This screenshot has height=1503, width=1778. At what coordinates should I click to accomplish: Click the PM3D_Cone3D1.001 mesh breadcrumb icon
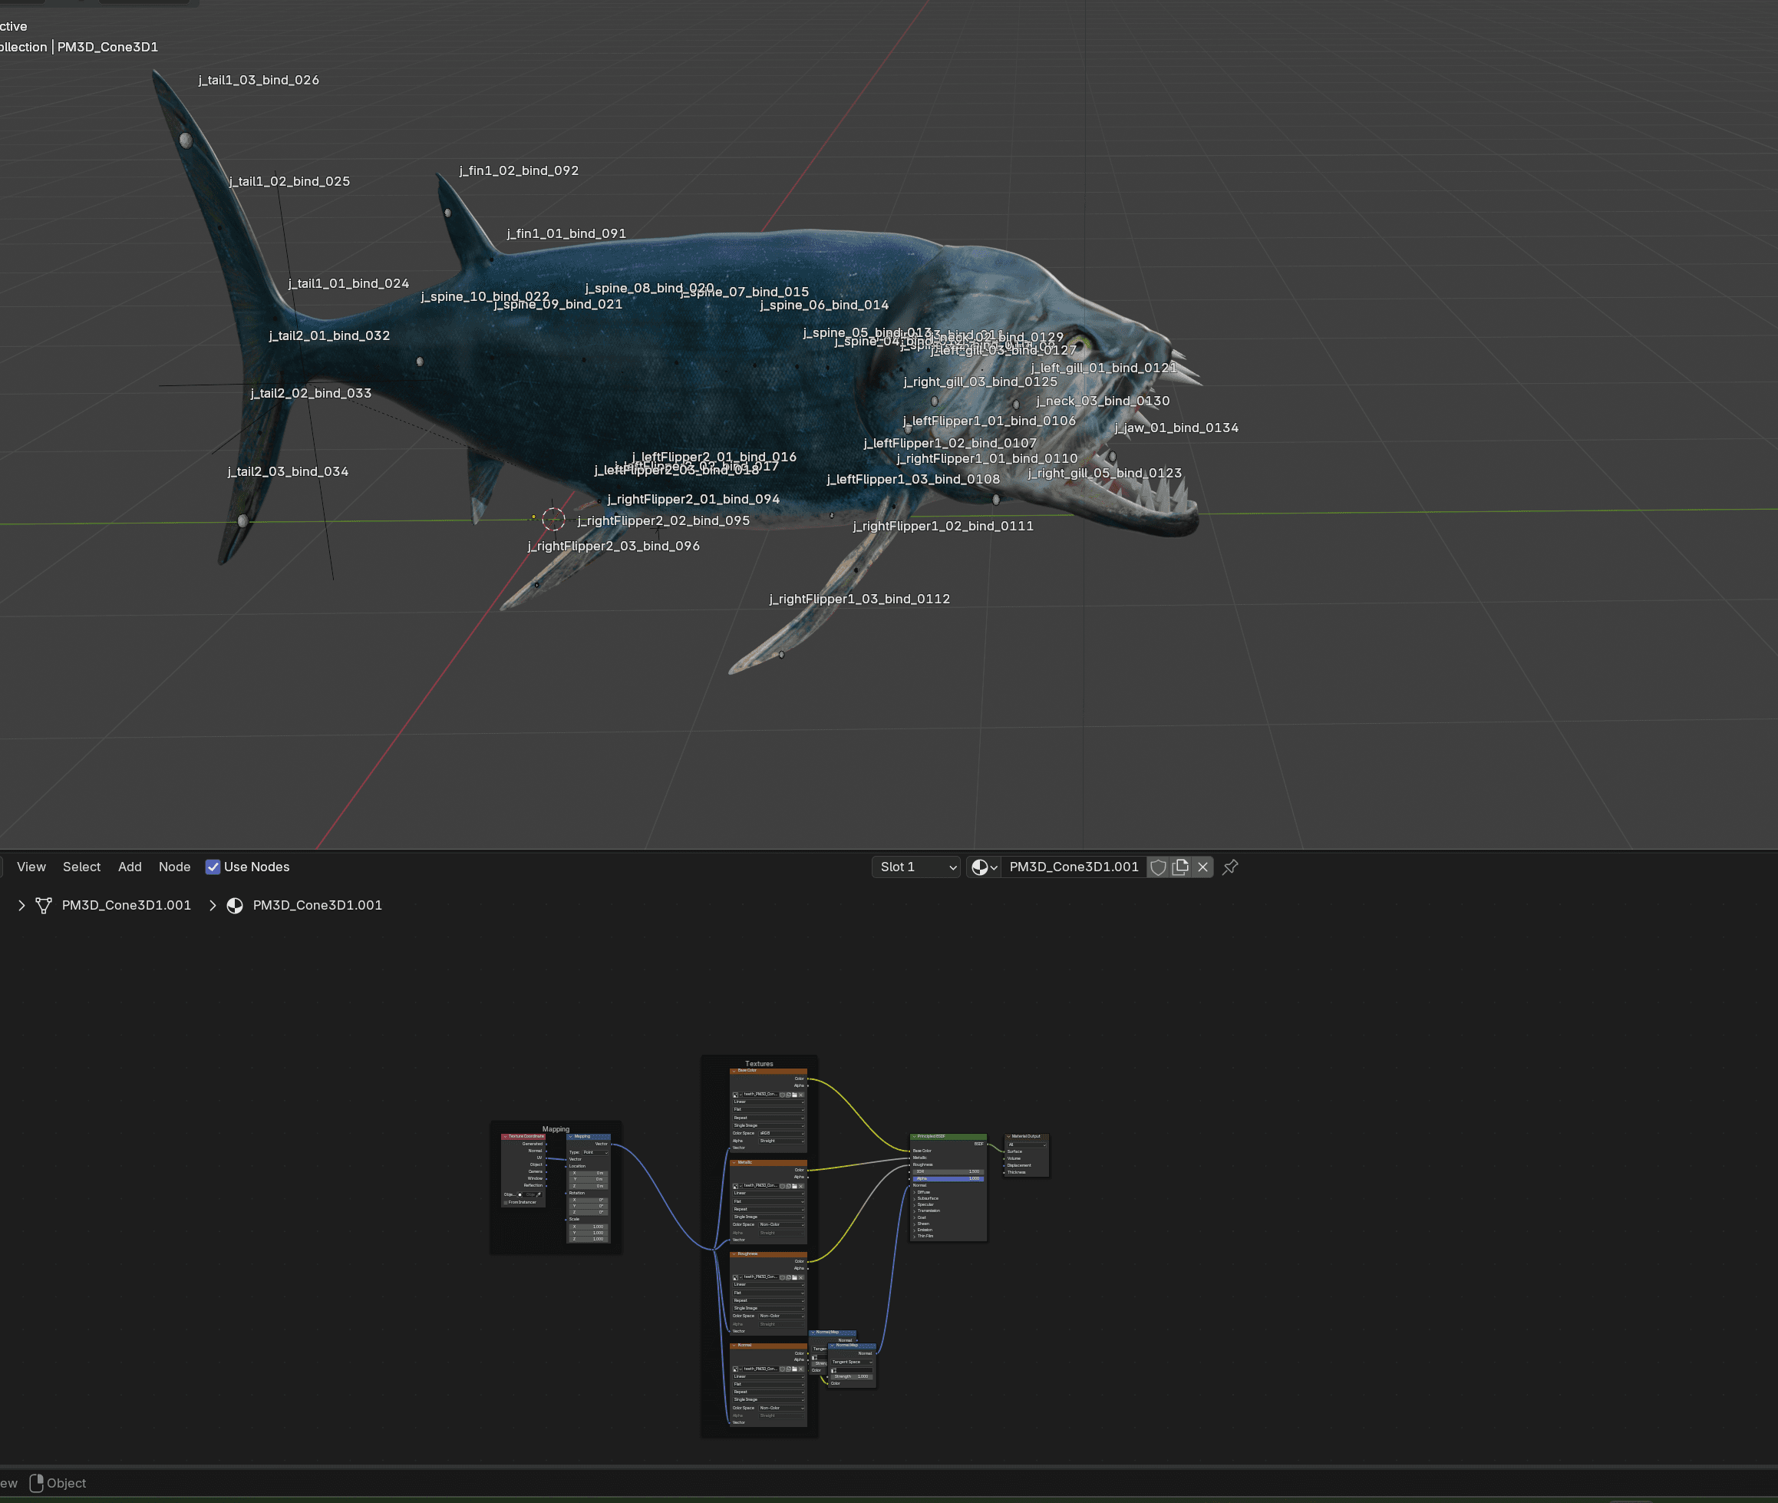coord(44,905)
